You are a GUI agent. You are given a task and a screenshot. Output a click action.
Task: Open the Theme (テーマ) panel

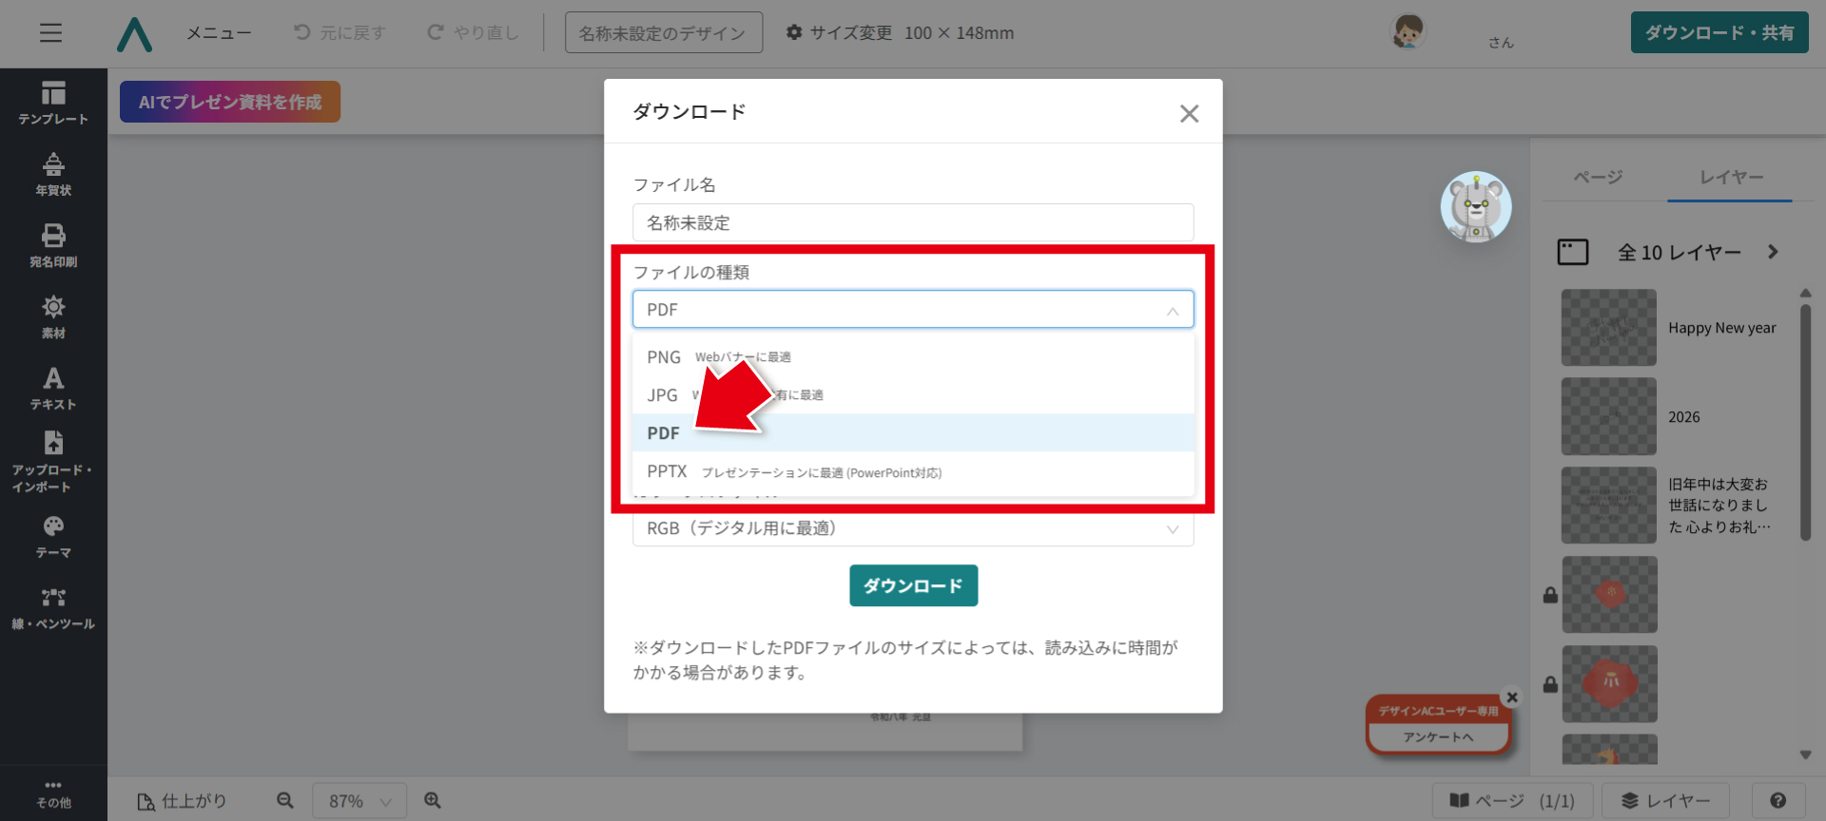point(53,536)
